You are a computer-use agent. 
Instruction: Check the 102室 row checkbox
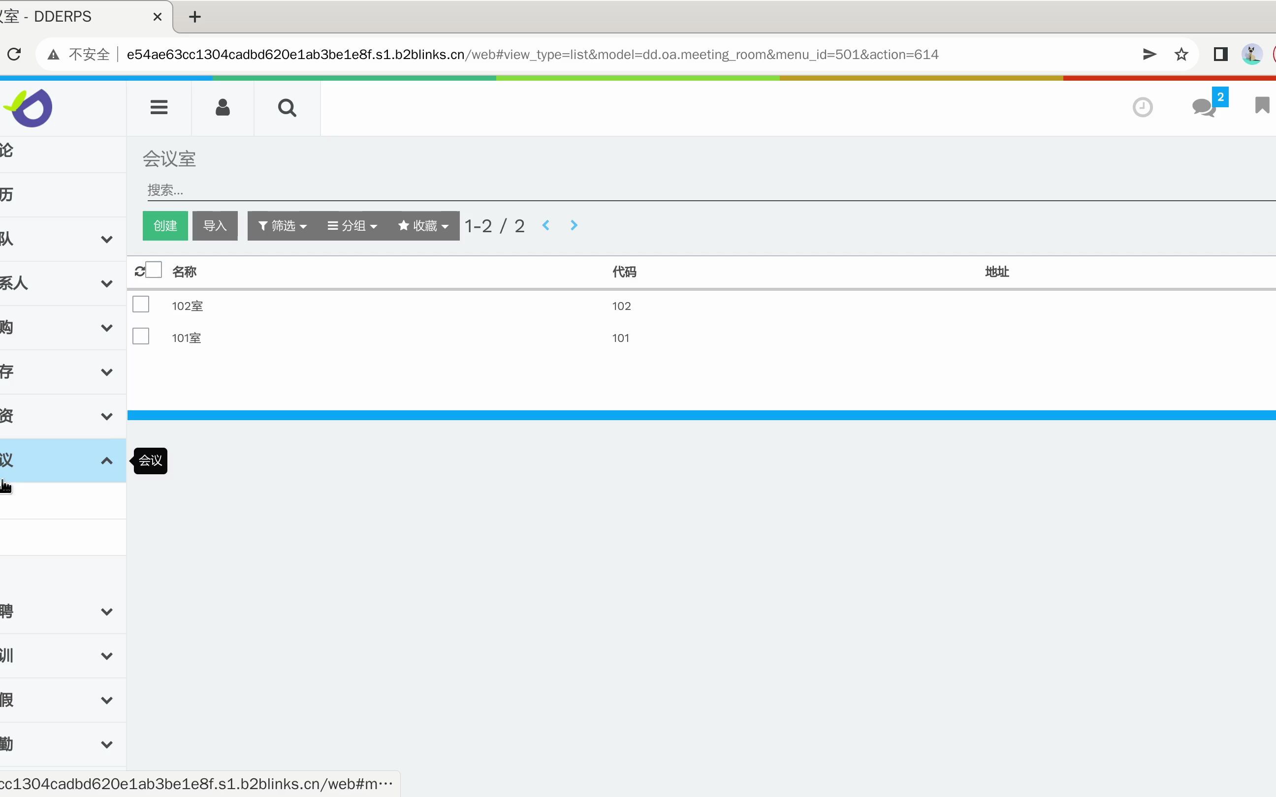[x=141, y=305]
